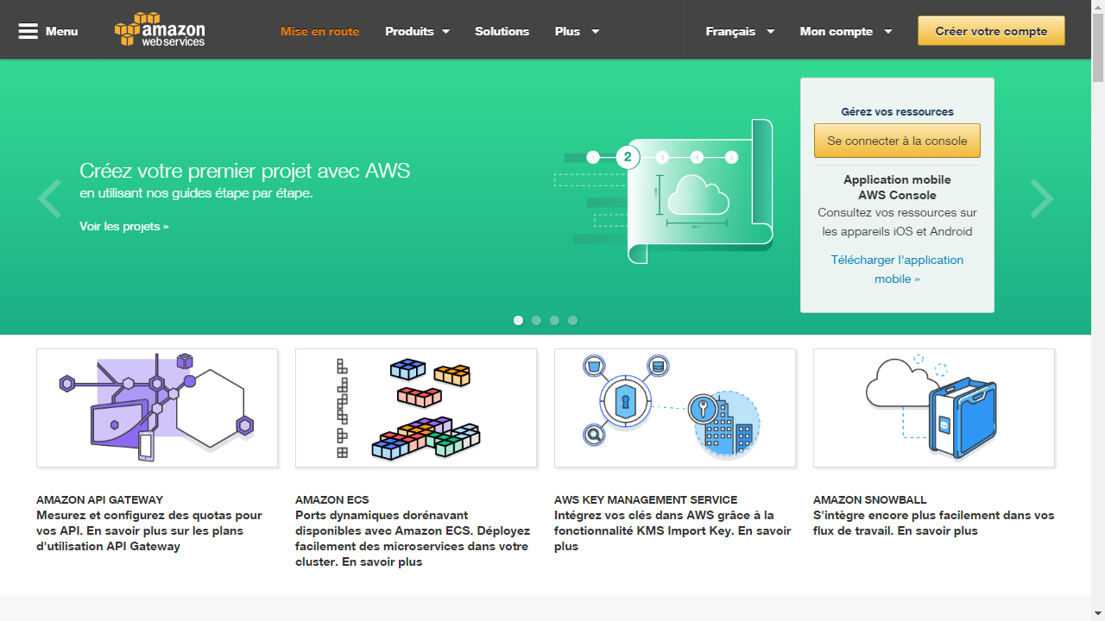Click the Créer votre compte button
Image resolution: width=1105 pixels, height=621 pixels.
(991, 31)
